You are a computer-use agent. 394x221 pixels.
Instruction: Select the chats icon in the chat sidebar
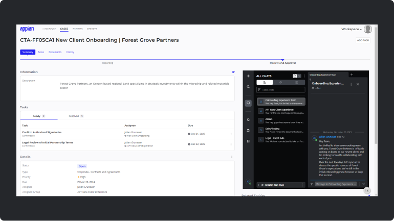coord(248,103)
